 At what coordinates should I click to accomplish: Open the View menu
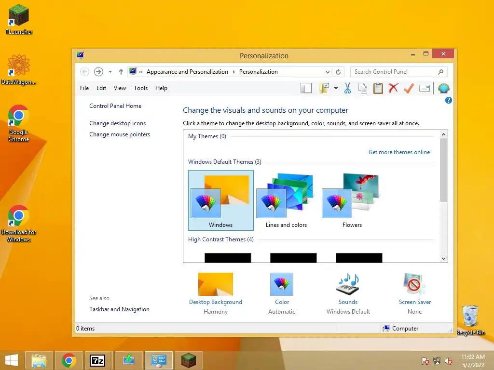120,88
